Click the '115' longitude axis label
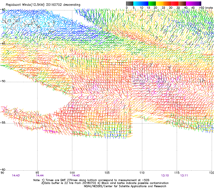Viewport: 214px width, 188px height. (177, 173)
